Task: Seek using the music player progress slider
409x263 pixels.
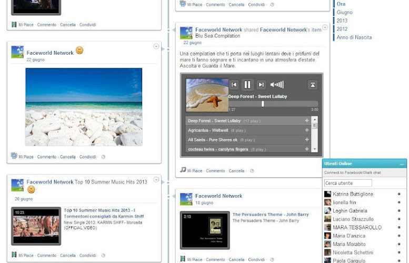Action: pyautogui.click(x=263, y=104)
